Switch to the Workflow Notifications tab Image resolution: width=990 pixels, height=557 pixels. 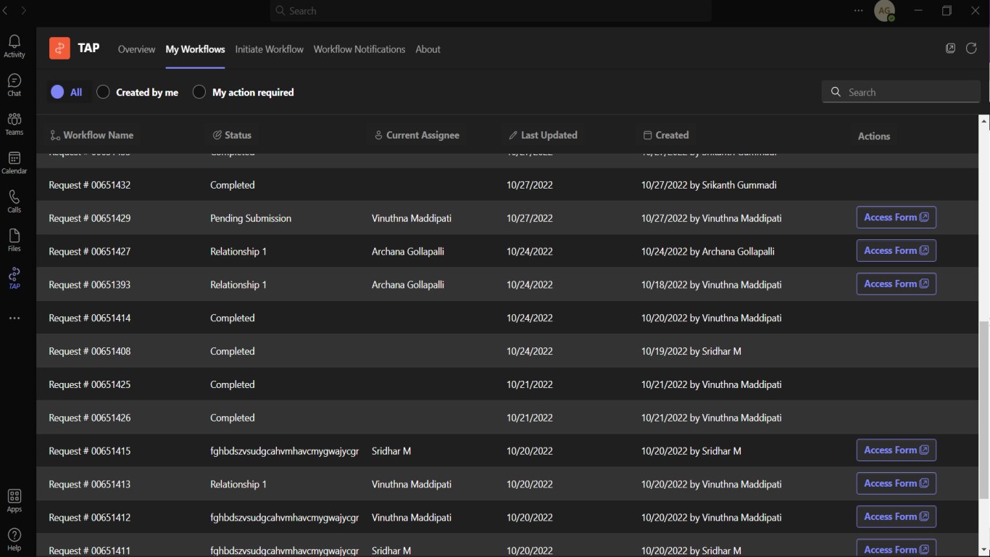[x=359, y=49]
